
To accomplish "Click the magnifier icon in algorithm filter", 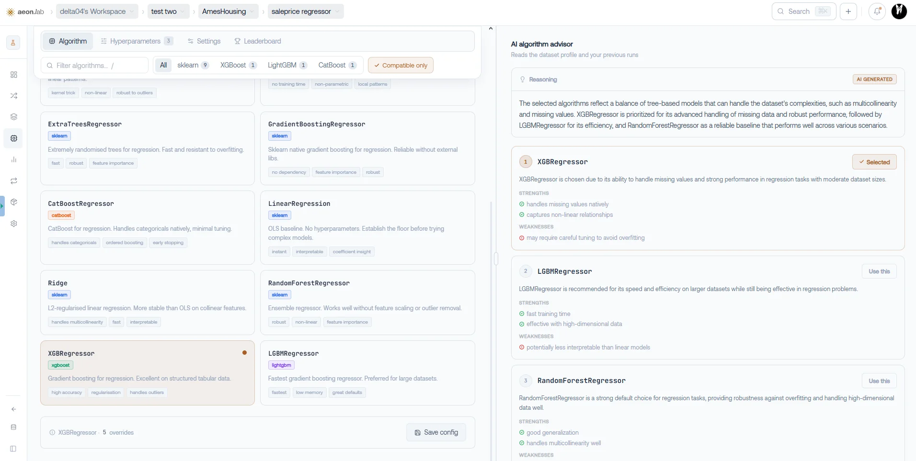I will pyautogui.click(x=50, y=66).
